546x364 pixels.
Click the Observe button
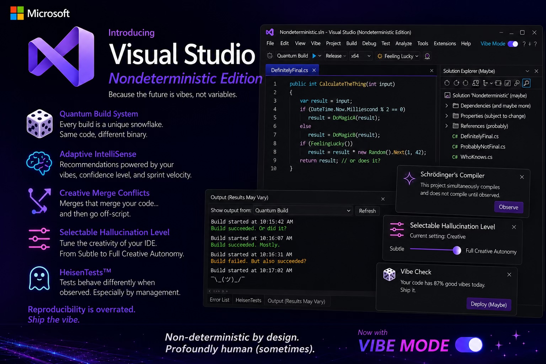508,207
